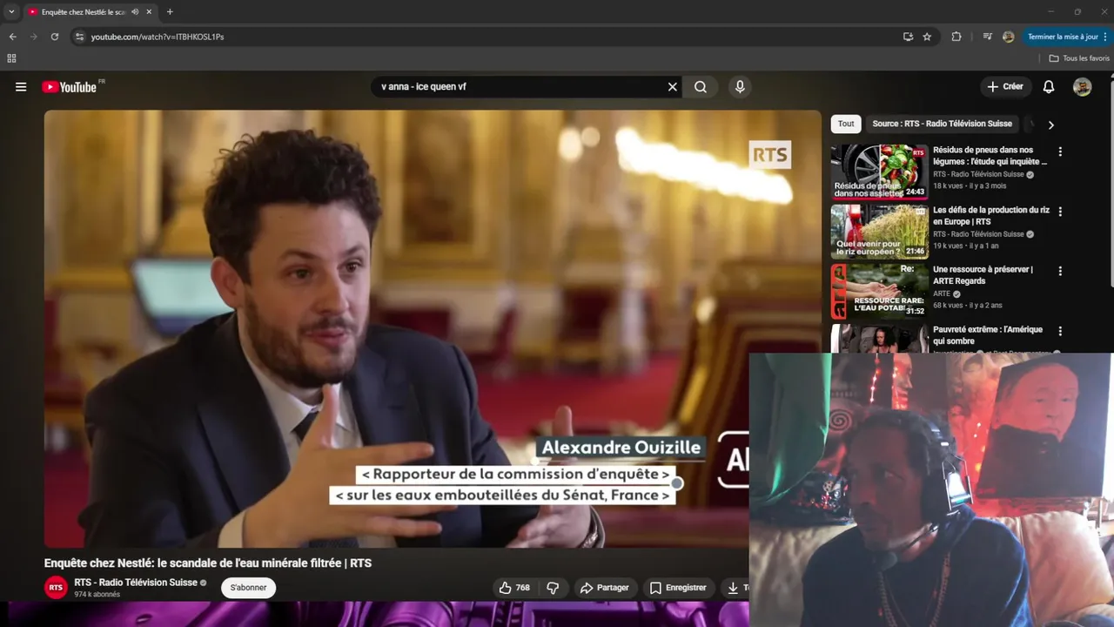Bookmark this page with the star
Image resolution: width=1114 pixels, height=627 pixels.
coord(927,37)
